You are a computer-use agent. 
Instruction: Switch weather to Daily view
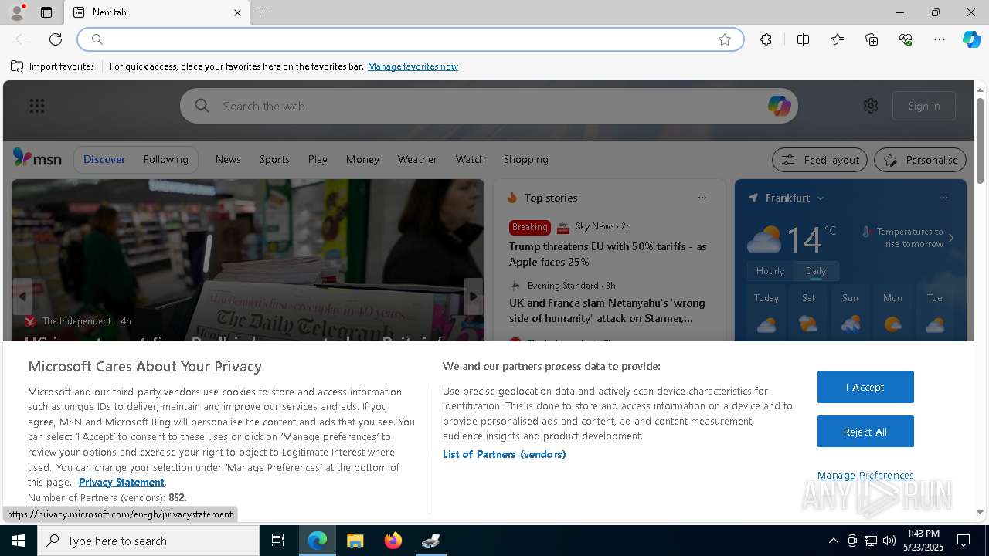tap(816, 271)
